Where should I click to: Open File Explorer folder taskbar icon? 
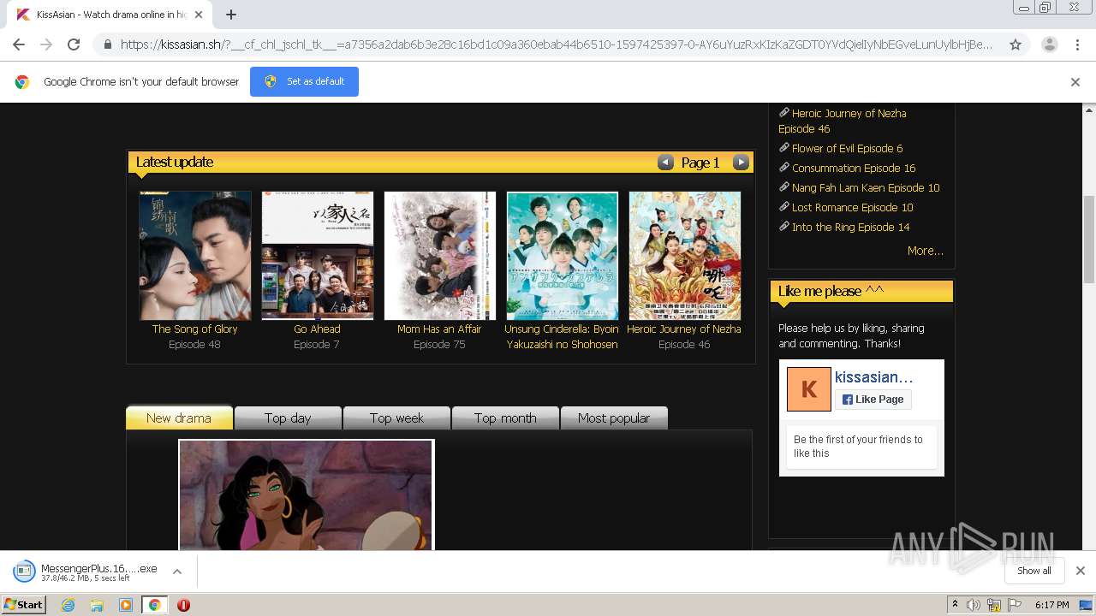pos(97,605)
